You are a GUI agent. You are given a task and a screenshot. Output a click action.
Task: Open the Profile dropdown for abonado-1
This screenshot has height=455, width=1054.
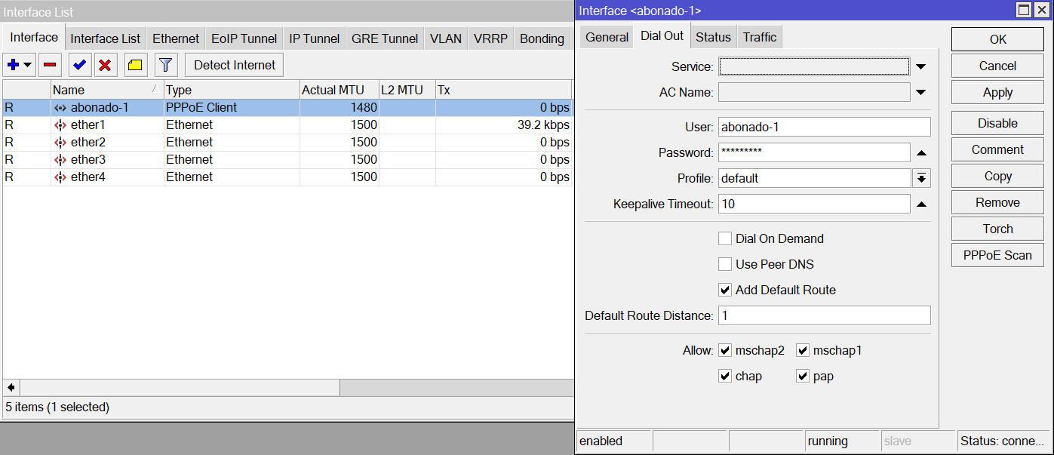click(x=920, y=178)
